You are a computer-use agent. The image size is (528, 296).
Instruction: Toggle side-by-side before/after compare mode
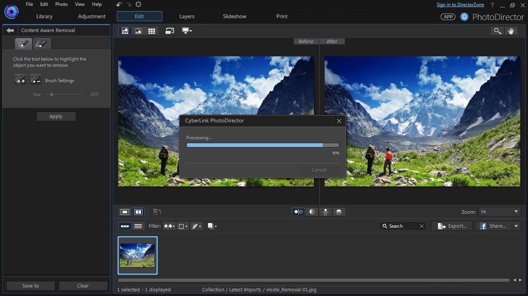(298, 212)
